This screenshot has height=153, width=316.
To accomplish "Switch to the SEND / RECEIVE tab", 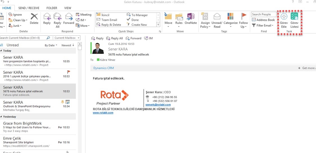I will coord(29,8).
